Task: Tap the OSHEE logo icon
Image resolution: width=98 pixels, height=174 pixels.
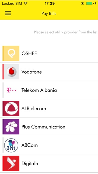Action: (x=11, y=53)
